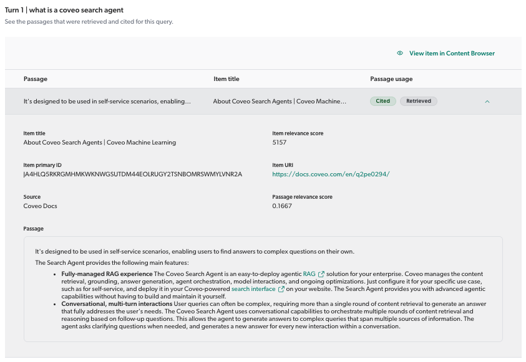526x362 pixels.
Task: Open the search interface link
Action: coord(253,289)
